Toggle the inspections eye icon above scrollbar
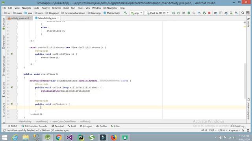The width and height of the screenshot is (252, 141). 245,23
